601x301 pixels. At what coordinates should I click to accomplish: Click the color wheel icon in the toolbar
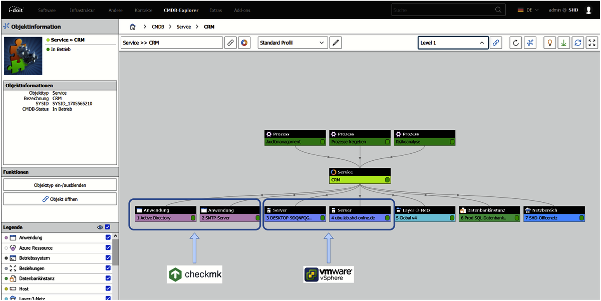[244, 43]
